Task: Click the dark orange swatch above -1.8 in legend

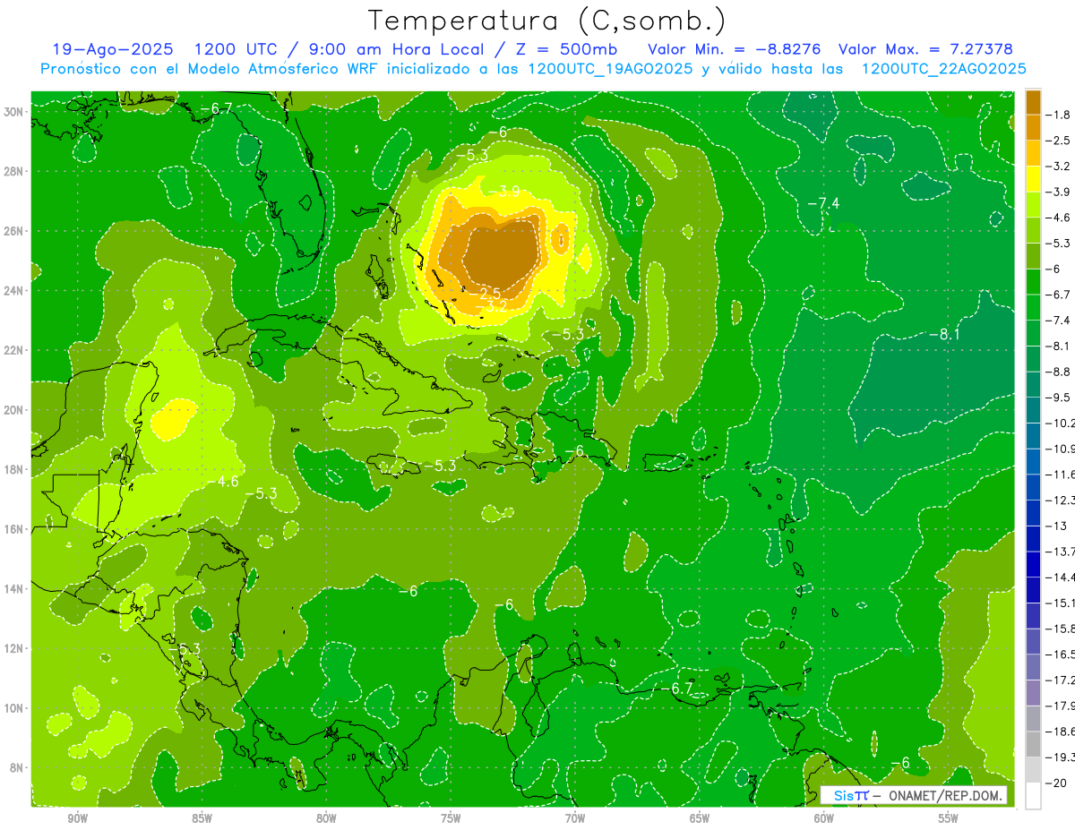Action: click(1033, 102)
